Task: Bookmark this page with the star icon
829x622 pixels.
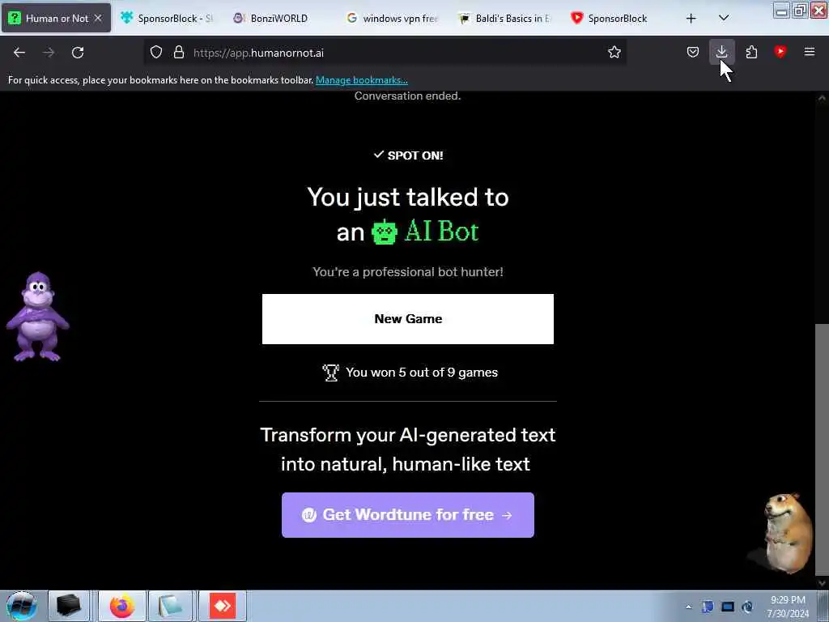Action: (614, 53)
